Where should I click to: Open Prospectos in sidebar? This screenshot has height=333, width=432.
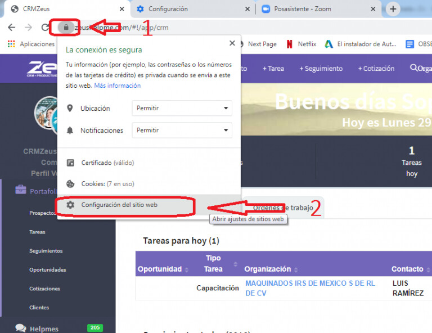pos(42,213)
